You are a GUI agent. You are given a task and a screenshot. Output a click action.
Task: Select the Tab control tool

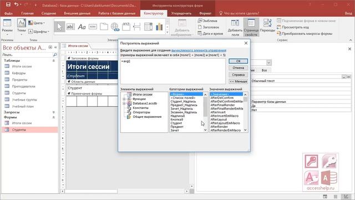pyautogui.click(x=104, y=27)
